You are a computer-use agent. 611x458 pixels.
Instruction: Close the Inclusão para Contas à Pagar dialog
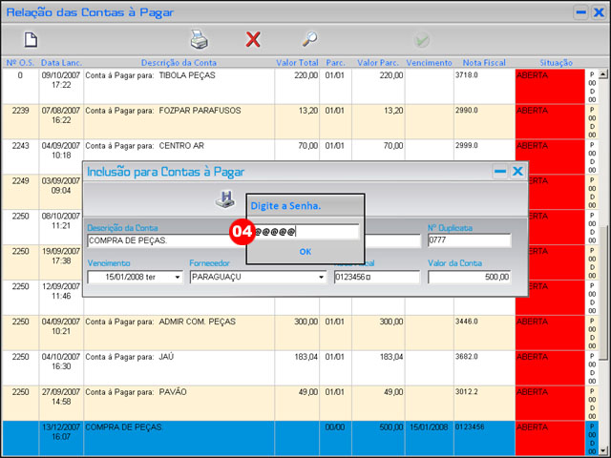[517, 172]
